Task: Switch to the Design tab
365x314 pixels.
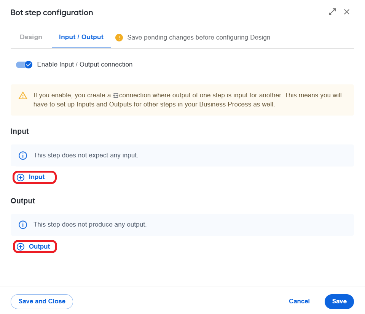Action: 31,37
